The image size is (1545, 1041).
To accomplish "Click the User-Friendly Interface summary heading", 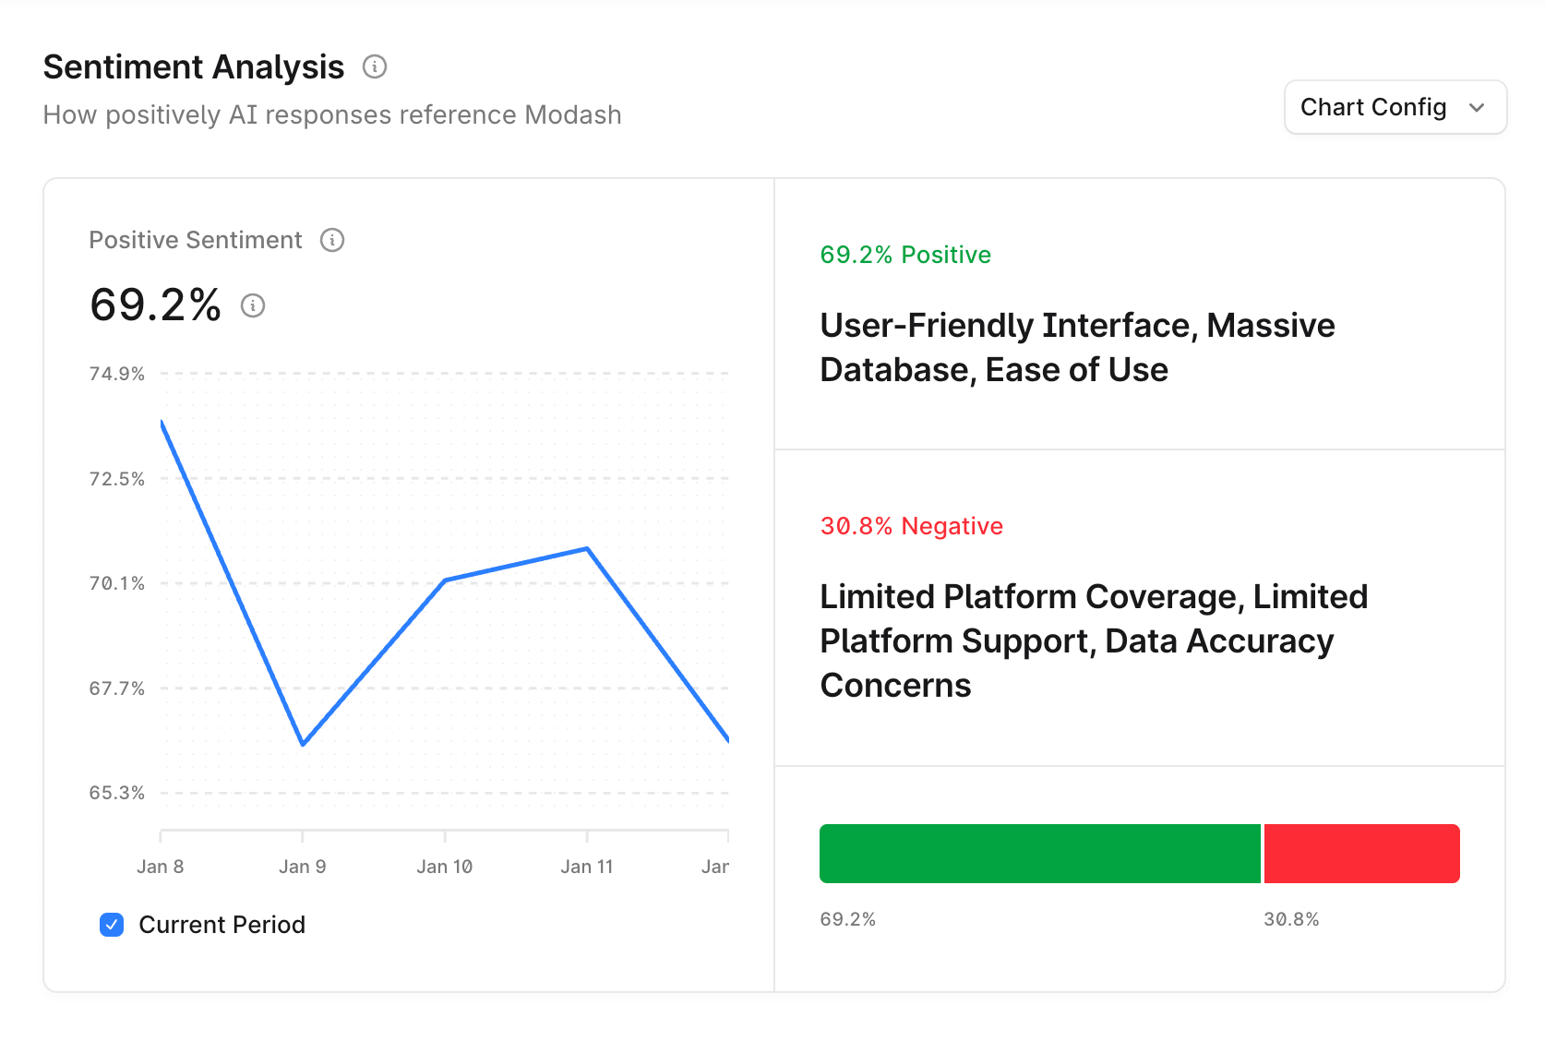I will [1077, 347].
